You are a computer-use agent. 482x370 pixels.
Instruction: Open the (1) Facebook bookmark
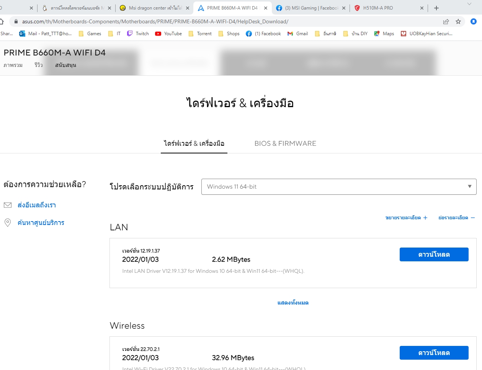pos(263,34)
